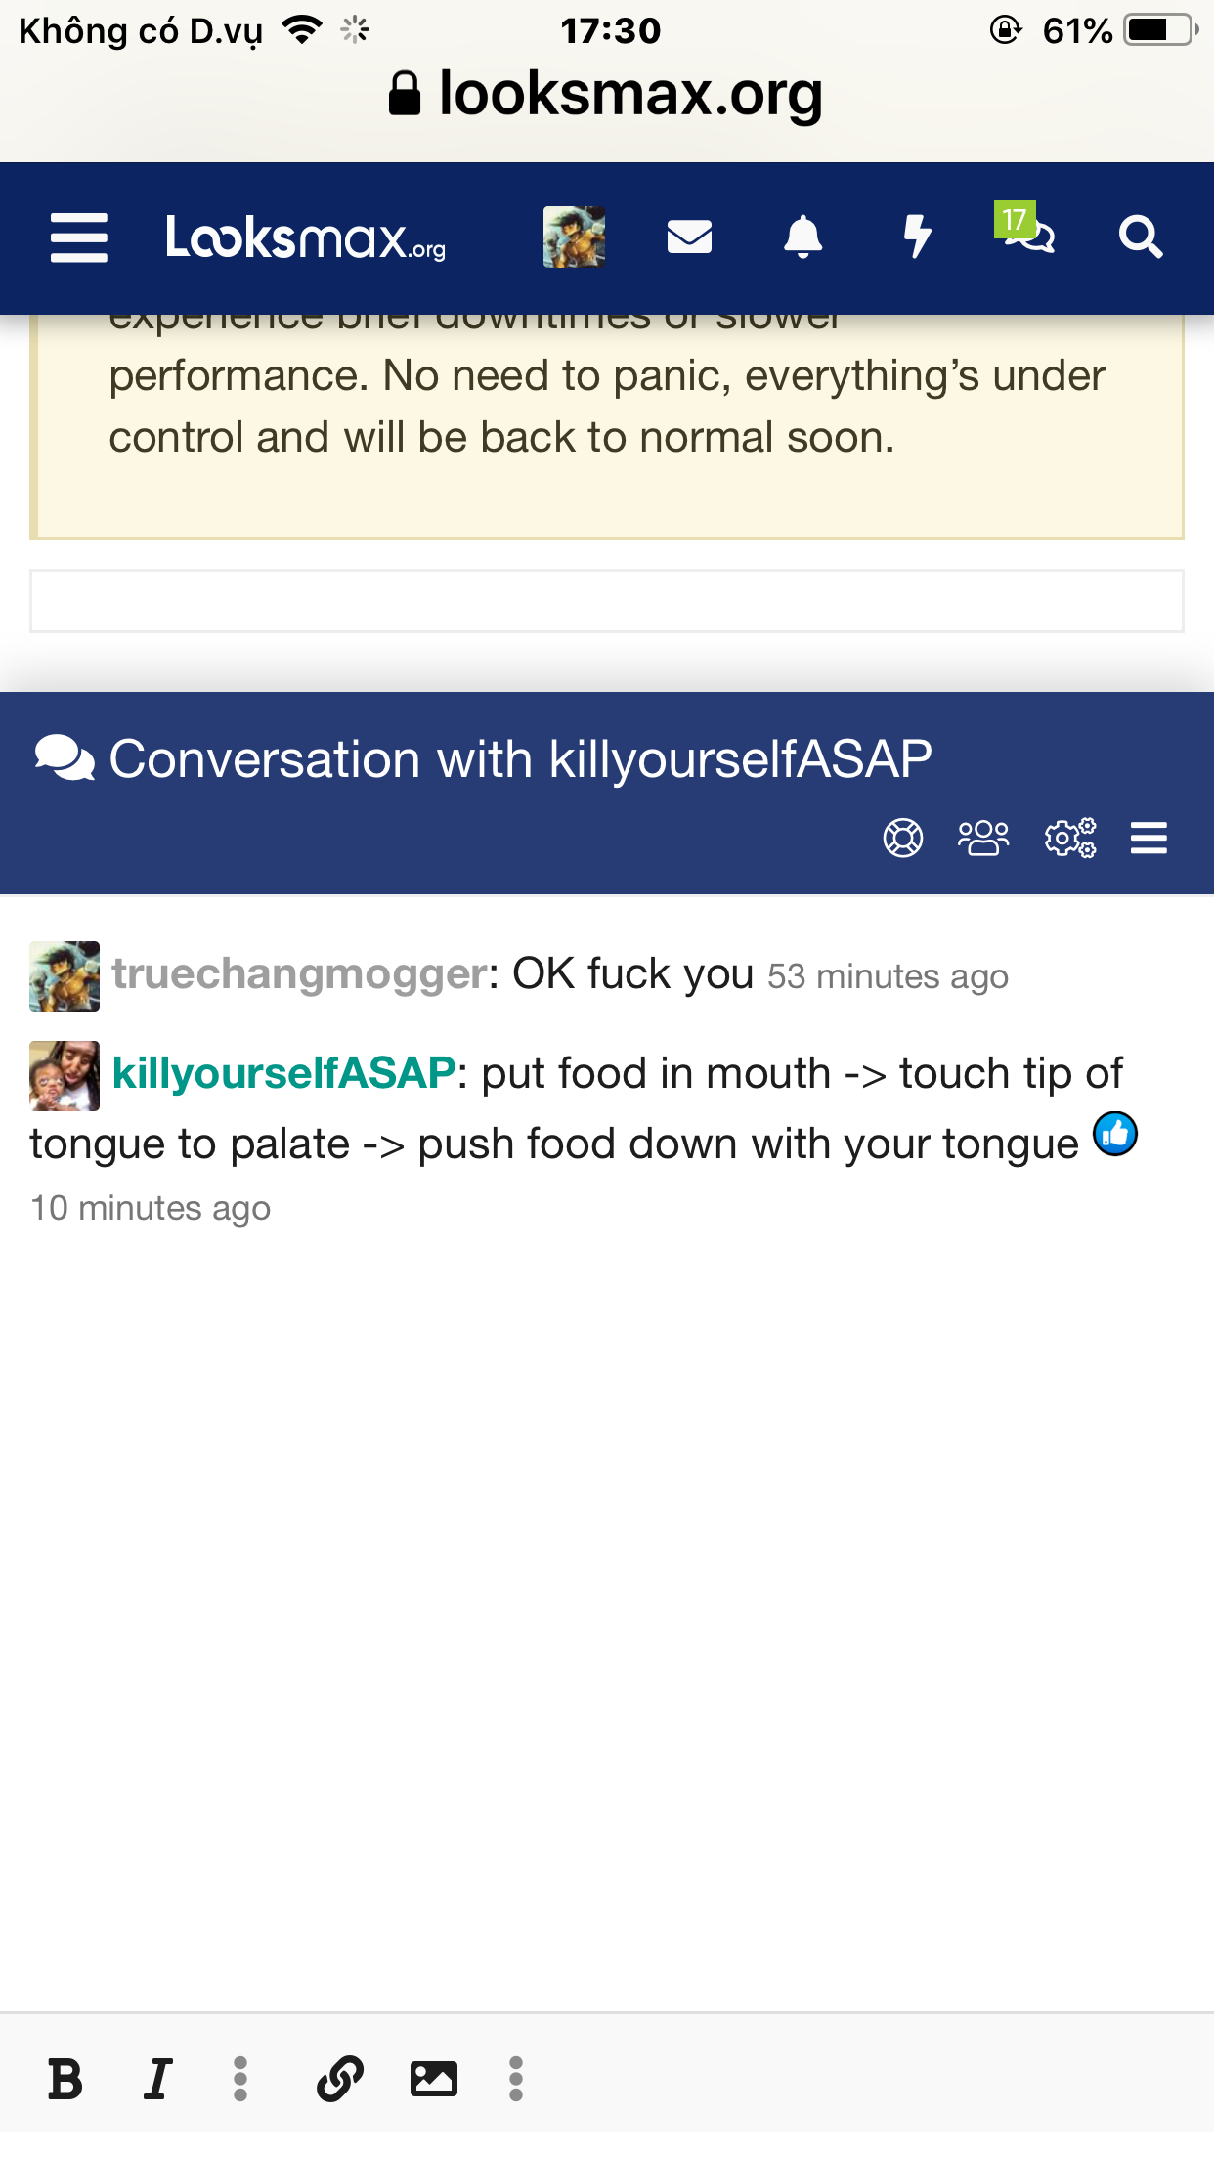Click the search magnifier icon
This screenshot has width=1214, height=2158.
coord(1140,237)
